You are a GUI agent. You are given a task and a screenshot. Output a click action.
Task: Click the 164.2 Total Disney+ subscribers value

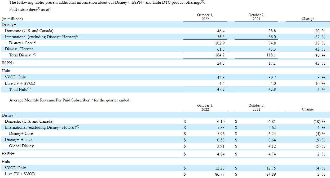(x=220, y=55)
